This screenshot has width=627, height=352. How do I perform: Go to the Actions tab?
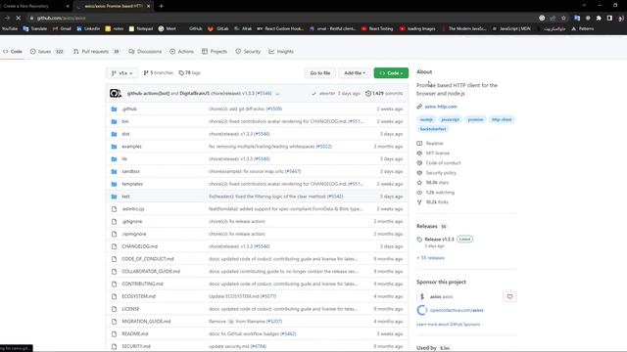181,52
